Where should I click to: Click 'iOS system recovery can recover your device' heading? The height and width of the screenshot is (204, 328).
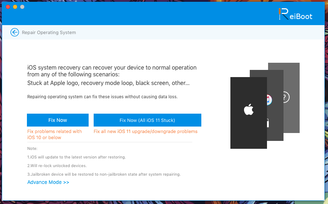112,71
